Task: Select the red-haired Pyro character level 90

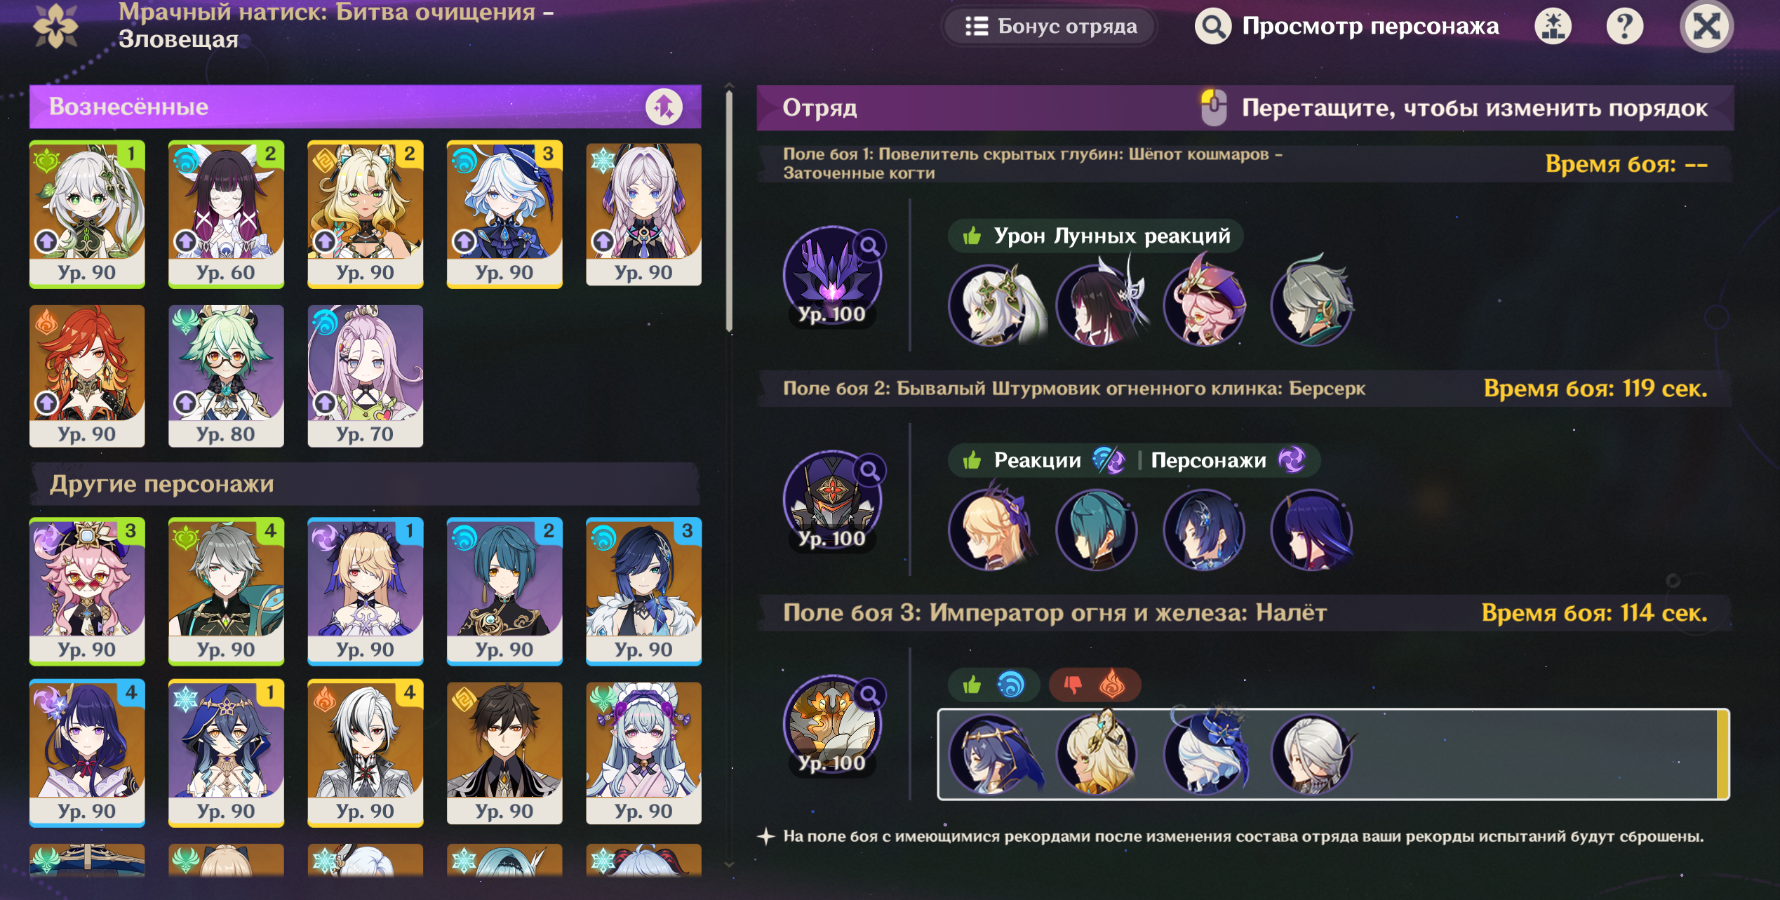Action: click(87, 377)
